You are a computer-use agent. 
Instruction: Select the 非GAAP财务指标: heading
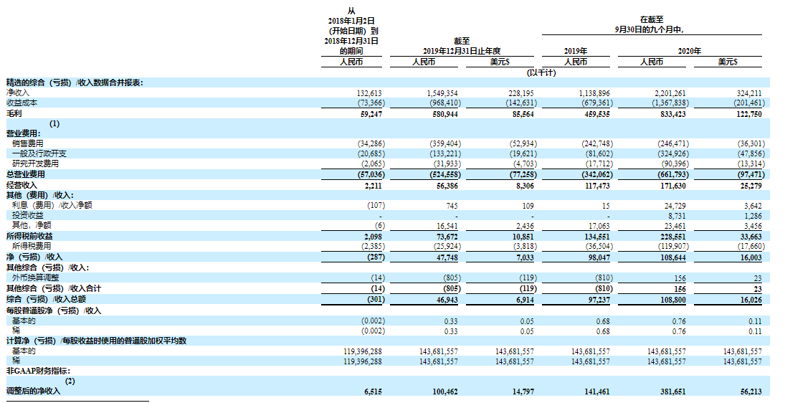(38, 371)
